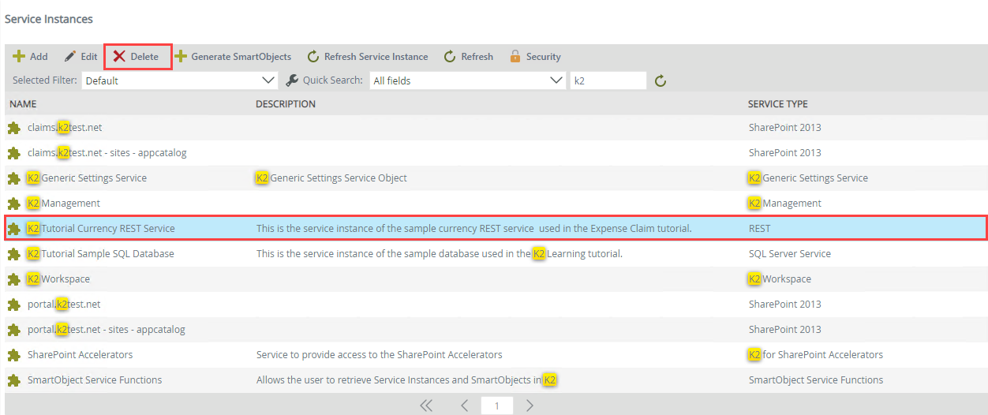Delete the selected service instance

[x=137, y=57]
